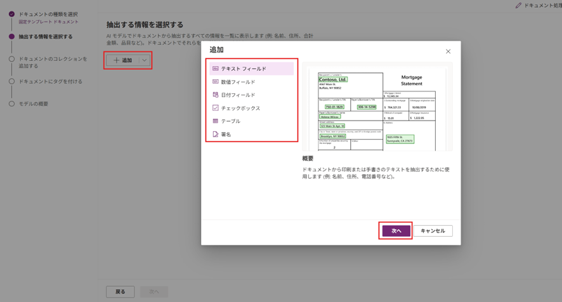Go to the ドキュメントの種類を選択 step
Viewport: 562px width, 302px height.
(48, 15)
